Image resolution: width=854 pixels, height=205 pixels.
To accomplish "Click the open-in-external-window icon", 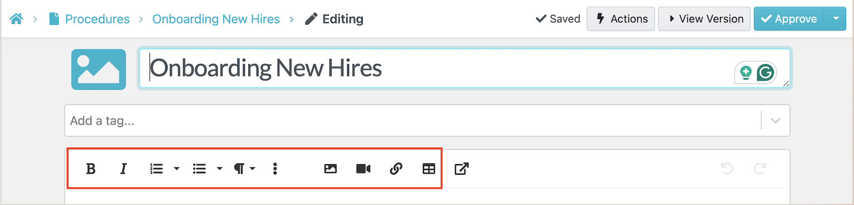I will tap(462, 168).
